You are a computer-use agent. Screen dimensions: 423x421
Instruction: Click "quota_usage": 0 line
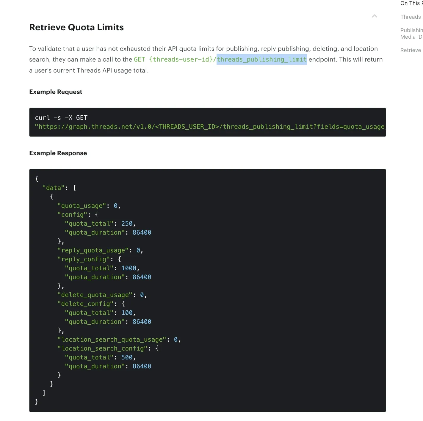tap(89, 206)
